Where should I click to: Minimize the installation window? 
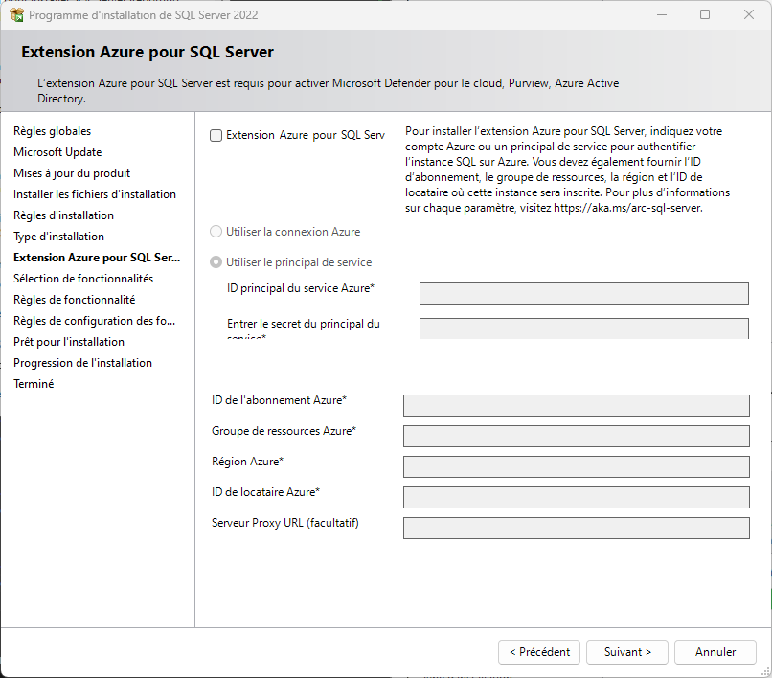pos(662,14)
